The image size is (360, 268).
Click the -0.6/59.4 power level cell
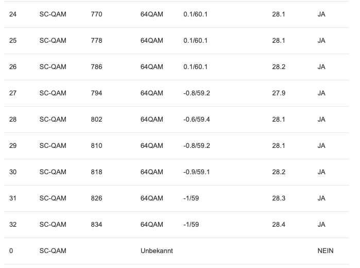coord(197,120)
